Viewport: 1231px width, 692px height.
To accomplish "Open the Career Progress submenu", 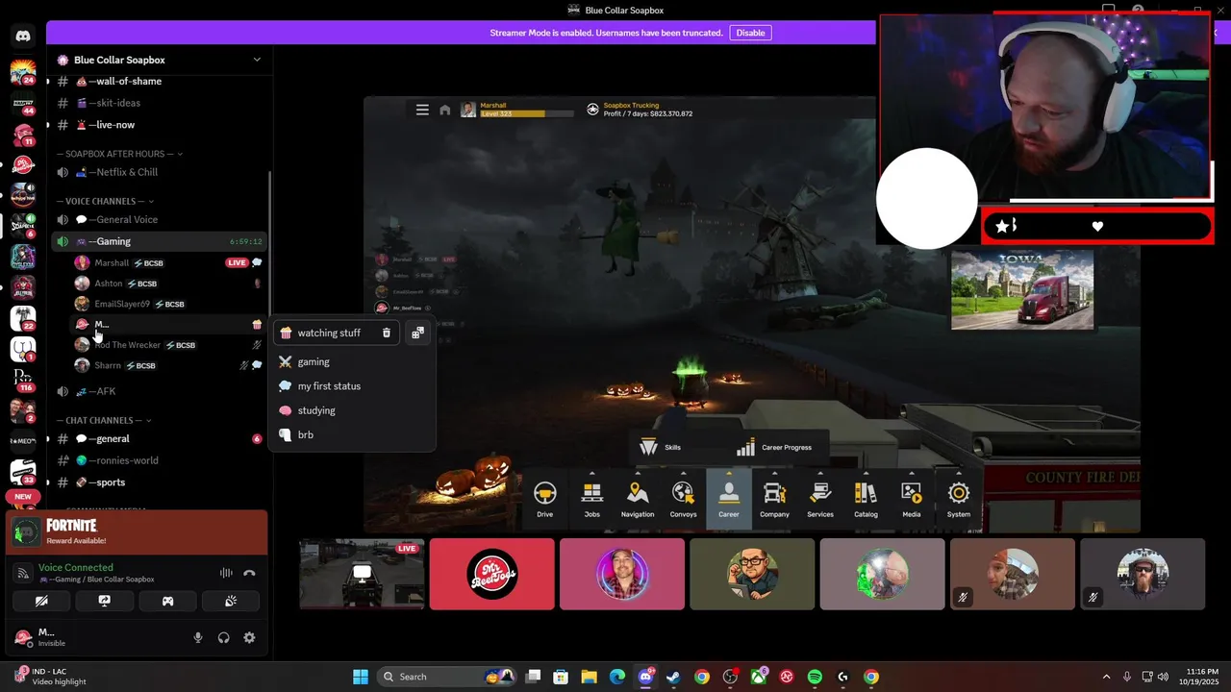I will click(774, 447).
